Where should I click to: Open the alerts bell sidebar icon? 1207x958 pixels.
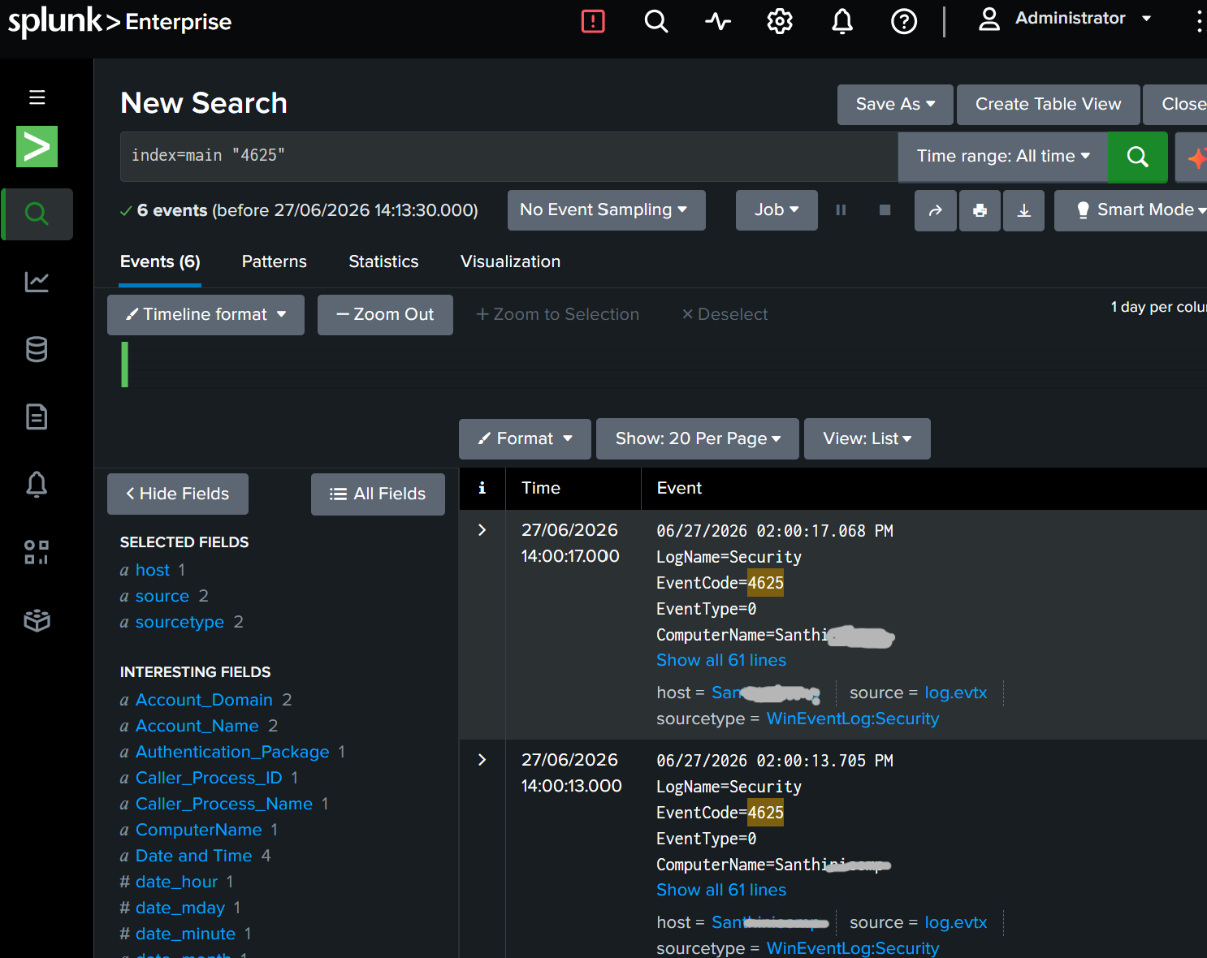[37, 485]
